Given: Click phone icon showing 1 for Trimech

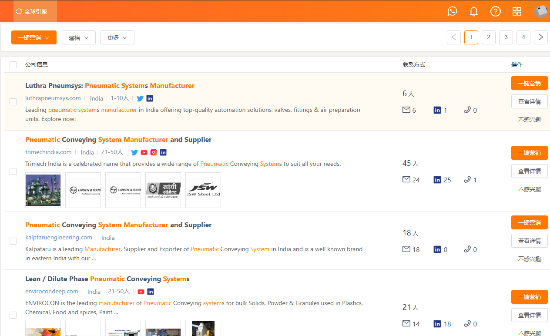Looking at the screenshot, I should coord(467,180).
